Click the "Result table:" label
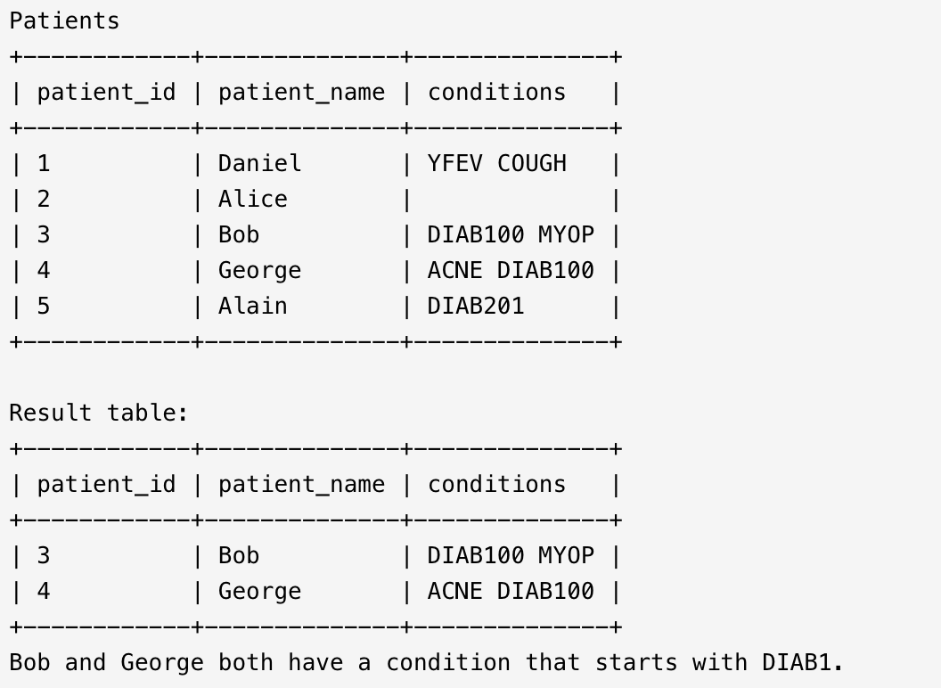941x688 pixels. (99, 414)
